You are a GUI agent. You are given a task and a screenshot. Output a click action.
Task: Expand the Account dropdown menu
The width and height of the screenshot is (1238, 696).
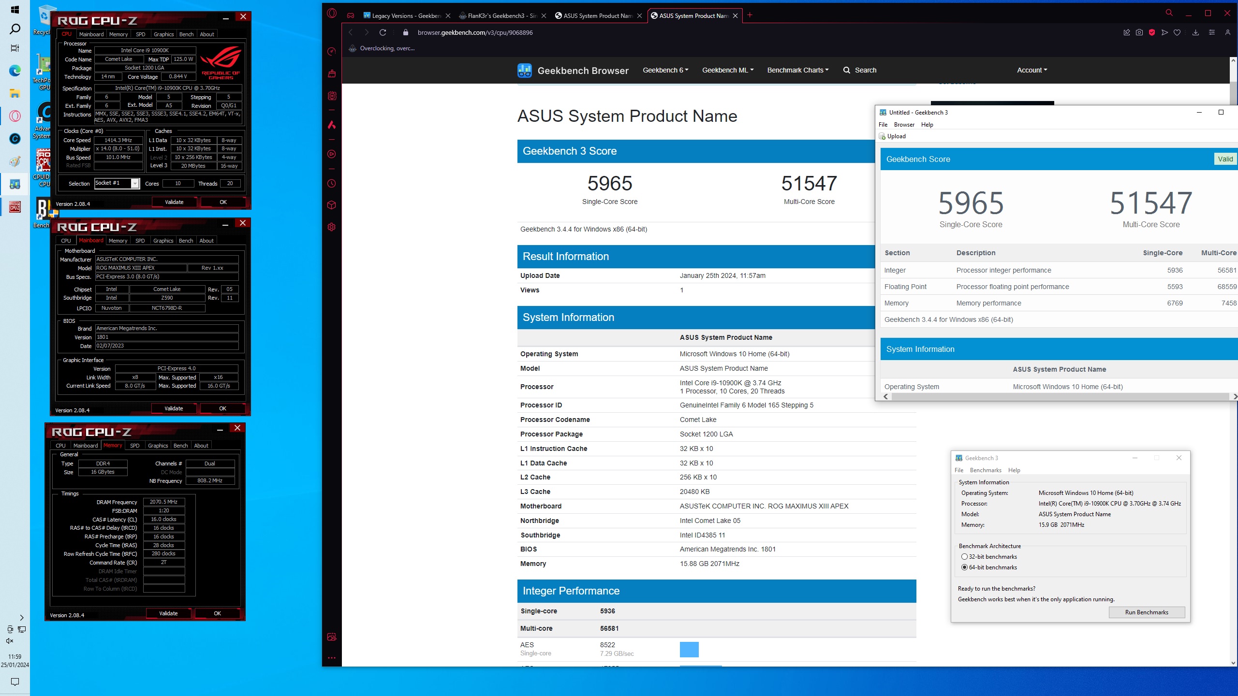1032,70
